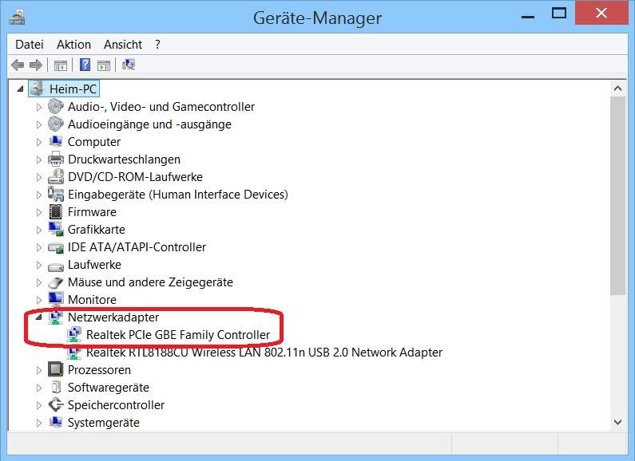635x461 pixels.
Task: Open the ? help menu
Action: click(x=157, y=45)
